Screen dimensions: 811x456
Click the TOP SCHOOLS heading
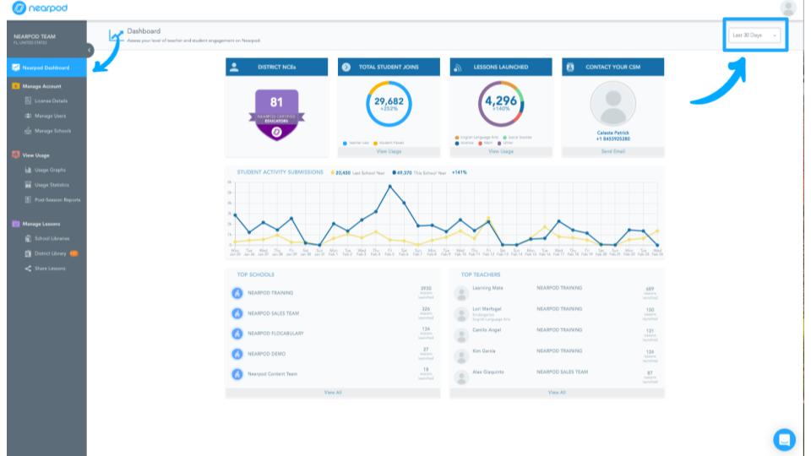click(255, 274)
